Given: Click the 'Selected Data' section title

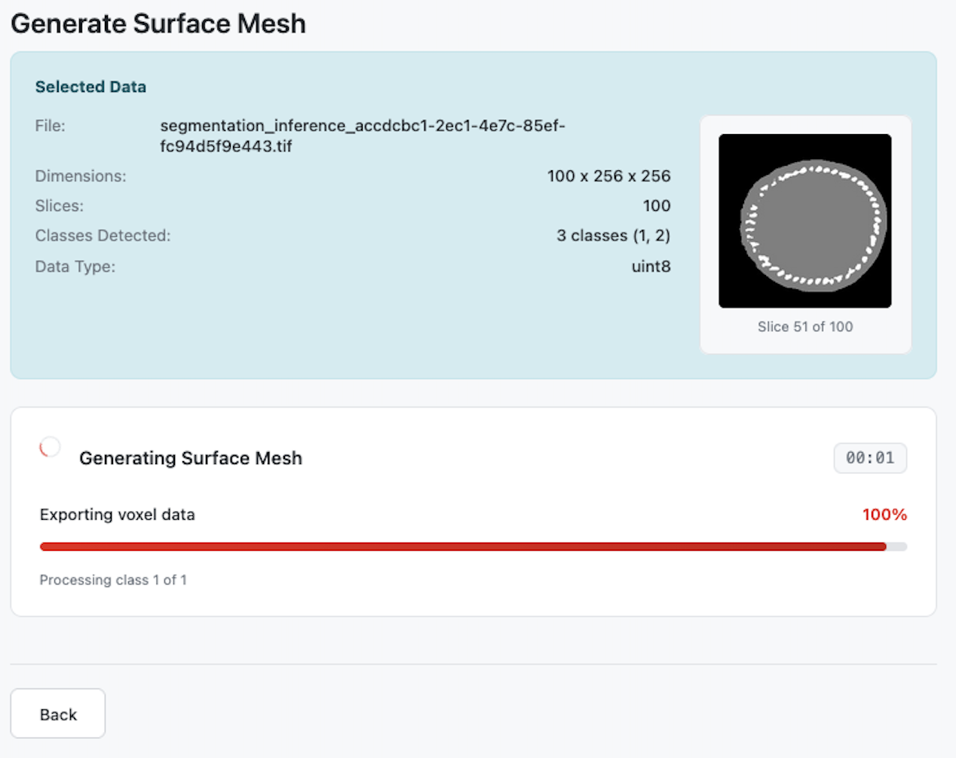Looking at the screenshot, I should (90, 87).
